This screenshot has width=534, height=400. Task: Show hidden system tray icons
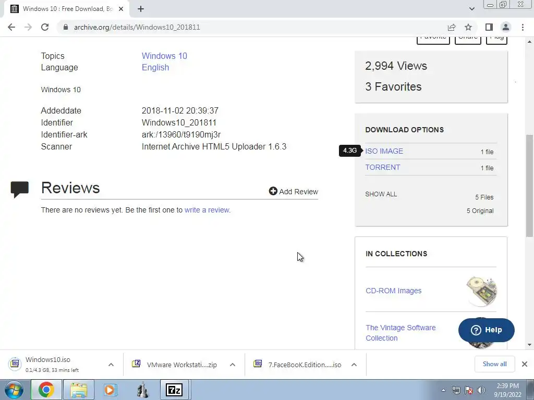443,390
